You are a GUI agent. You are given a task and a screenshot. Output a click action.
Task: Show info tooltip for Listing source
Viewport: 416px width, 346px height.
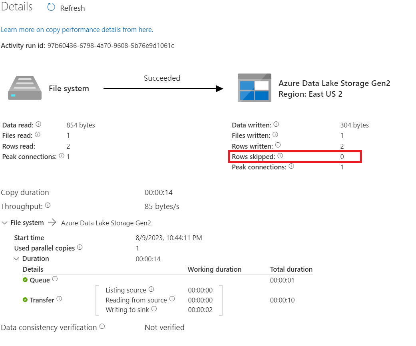(151, 289)
